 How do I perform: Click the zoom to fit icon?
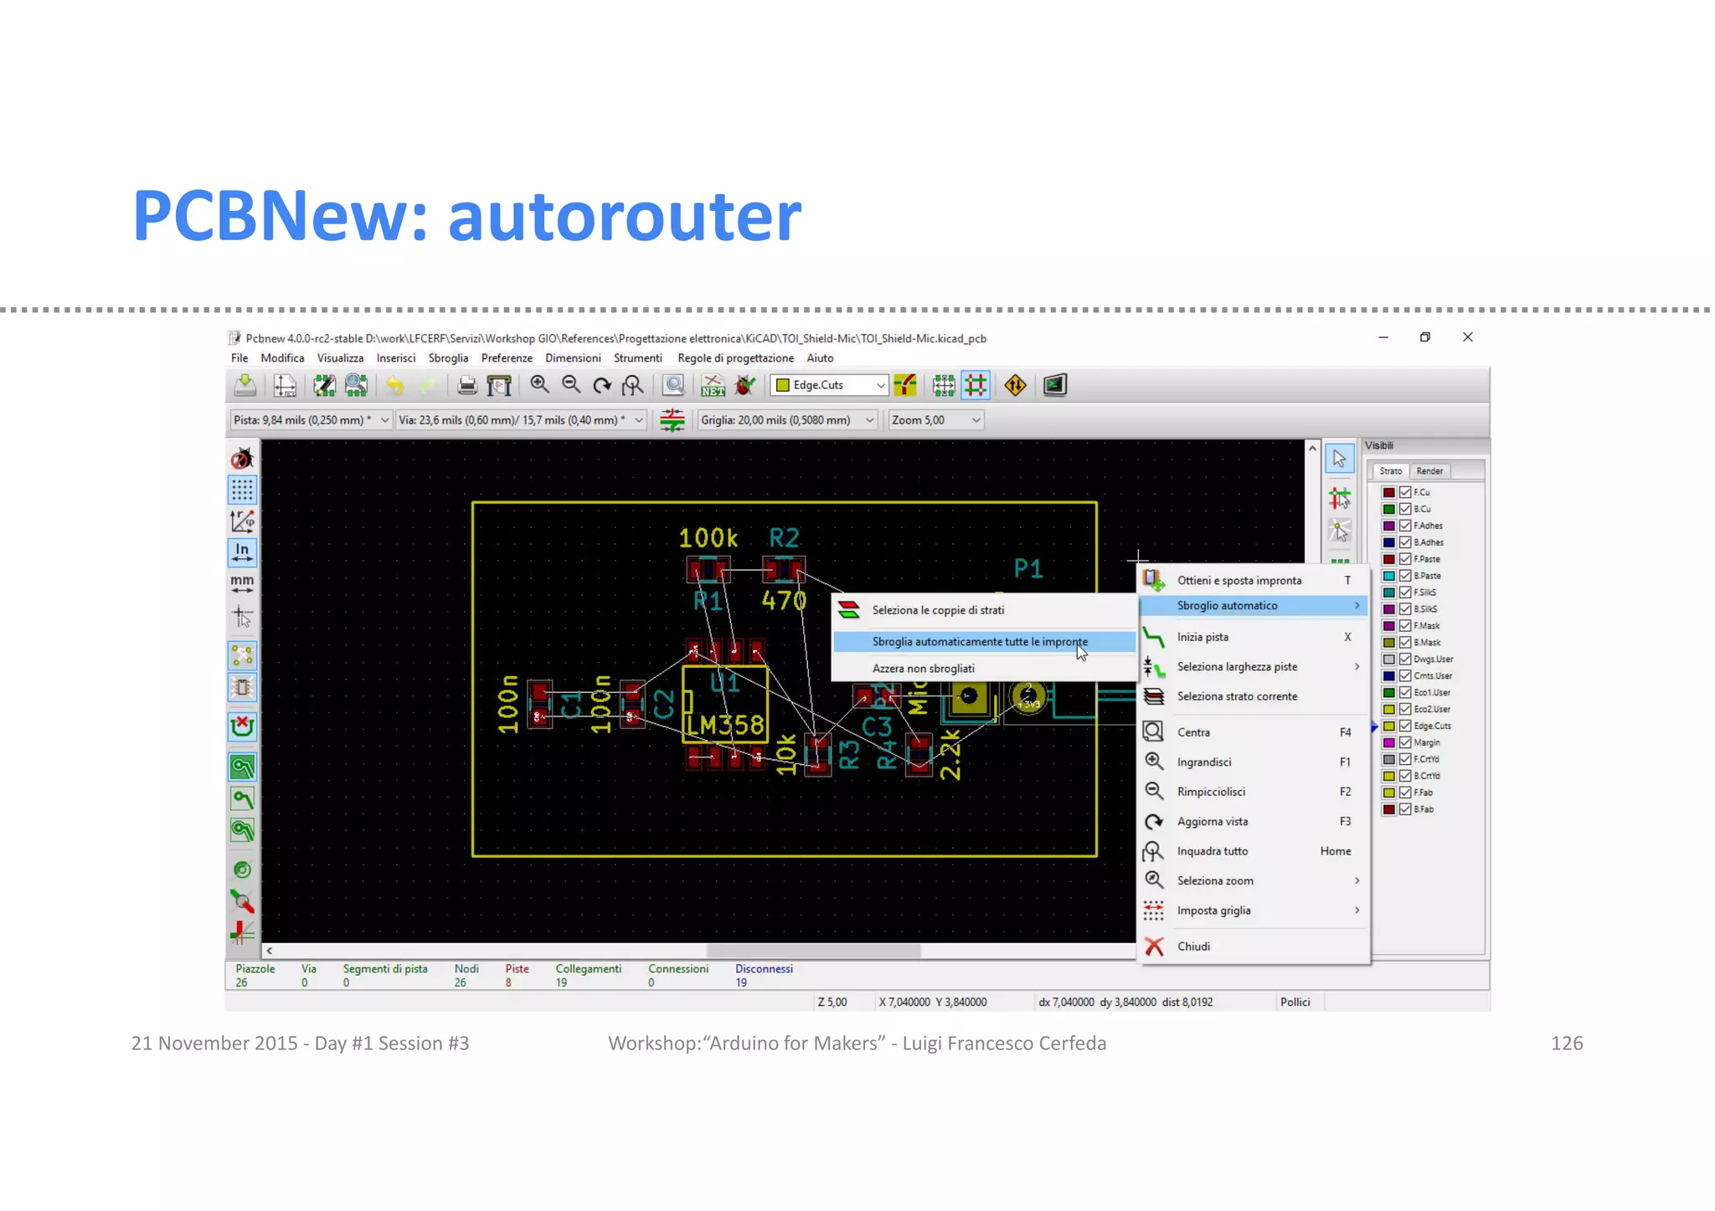point(634,385)
